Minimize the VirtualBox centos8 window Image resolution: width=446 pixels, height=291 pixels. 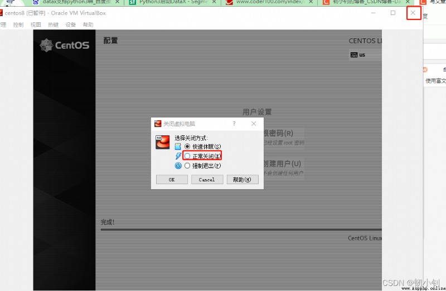(373, 13)
